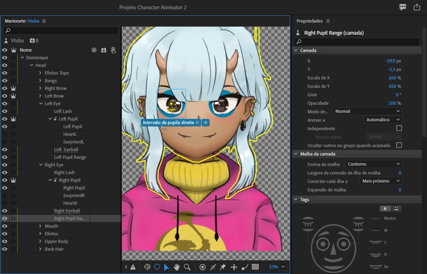
Task: Click the crown column header icon
Action: [13, 50]
